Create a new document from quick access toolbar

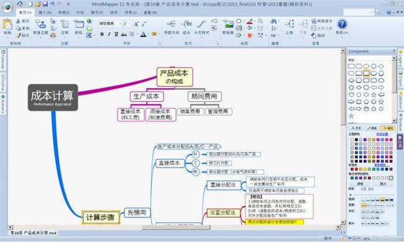(x=30, y=4)
